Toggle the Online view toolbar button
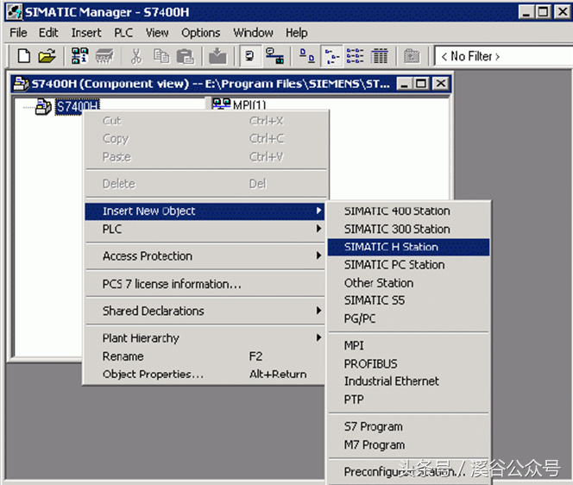The width and height of the screenshot is (573, 485). pyautogui.click(x=275, y=56)
